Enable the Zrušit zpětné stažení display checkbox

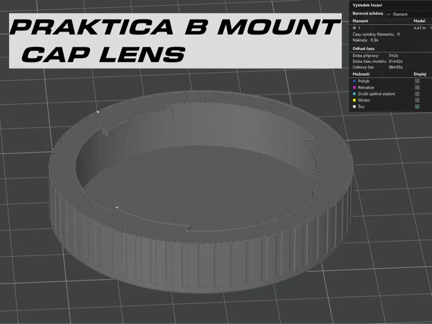417,94
